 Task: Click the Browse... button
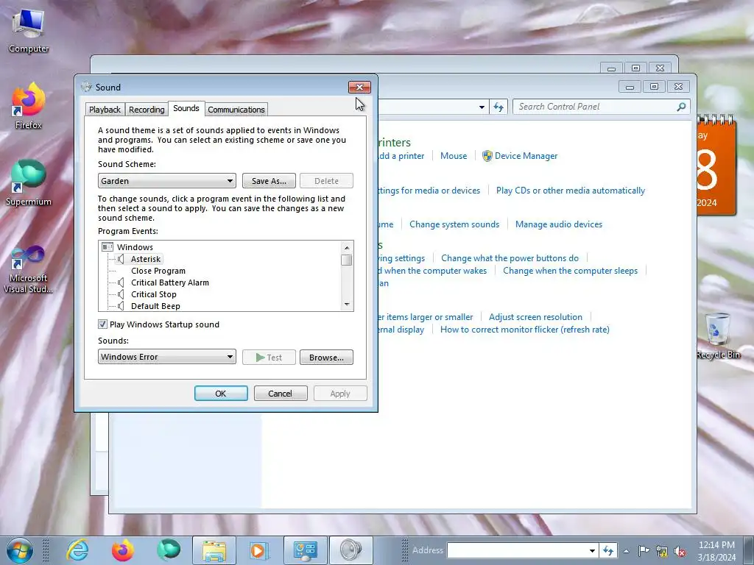tap(326, 358)
